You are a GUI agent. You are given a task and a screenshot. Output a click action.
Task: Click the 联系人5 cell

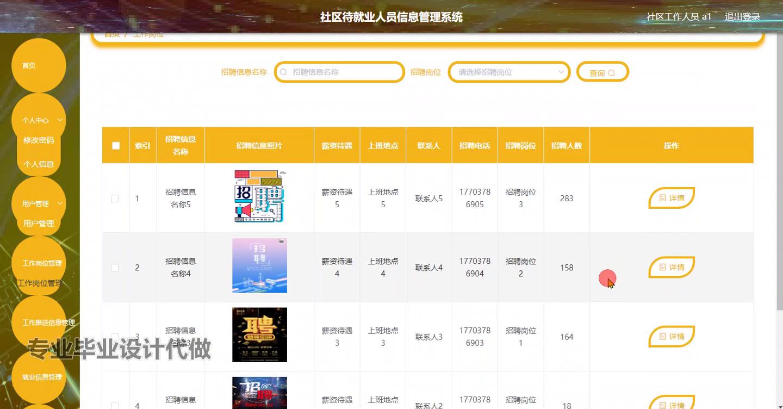429,199
